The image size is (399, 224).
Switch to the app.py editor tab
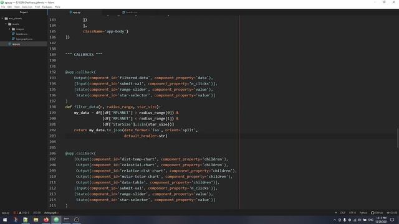[75, 12]
